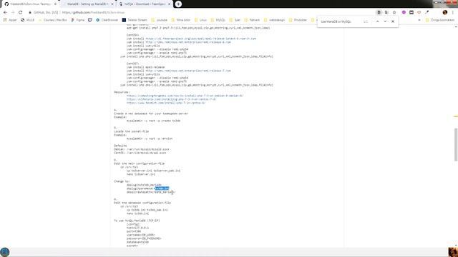Image resolution: width=458 pixels, height=257 pixels.
Task: Switch to the YaTQA Download tab
Action: pos(145,4)
